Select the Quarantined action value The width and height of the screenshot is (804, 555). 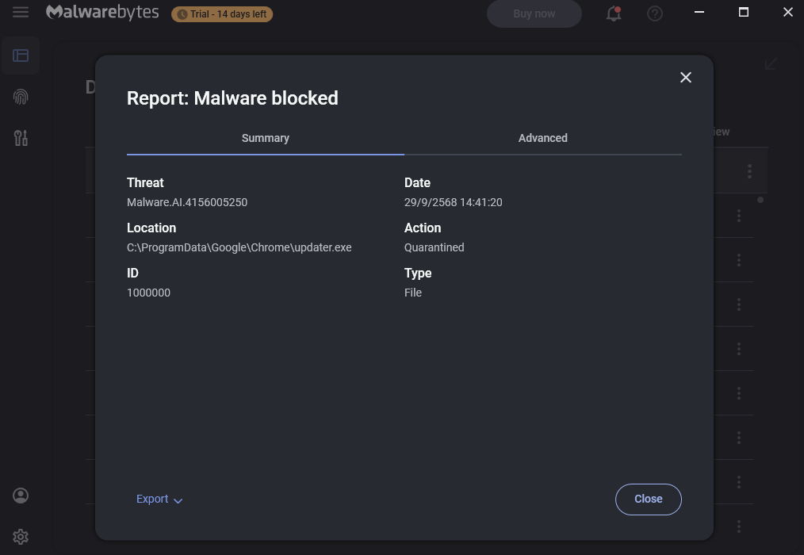click(x=435, y=247)
